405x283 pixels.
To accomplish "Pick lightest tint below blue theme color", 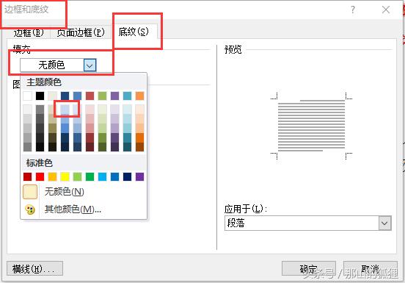I will pos(77,110).
